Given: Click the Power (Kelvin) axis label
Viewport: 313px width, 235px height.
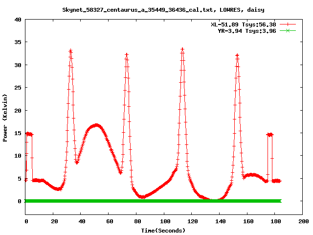Looking at the screenshot, I should [x=5, y=118].
